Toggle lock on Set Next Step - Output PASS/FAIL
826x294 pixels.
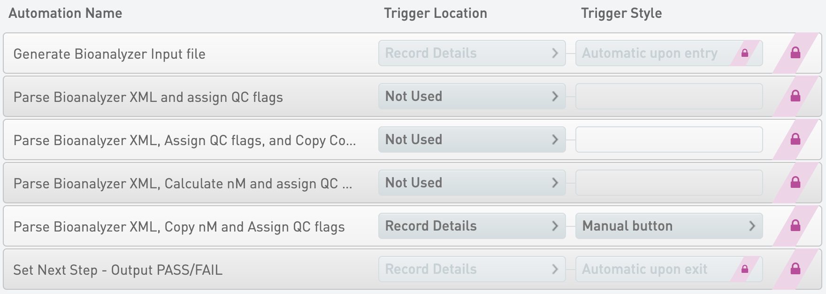[795, 269]
